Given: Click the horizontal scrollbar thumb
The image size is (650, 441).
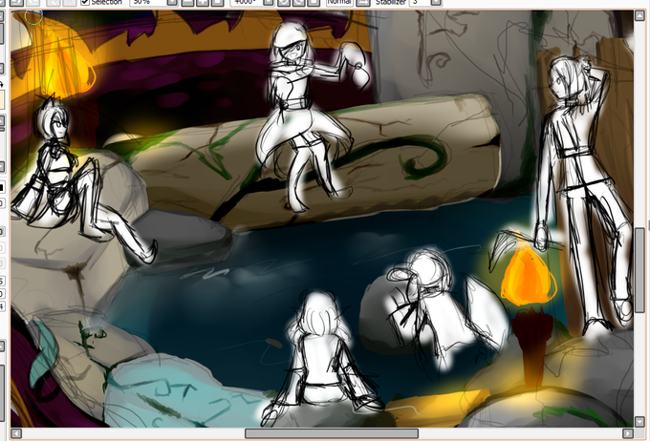Looking at the screenshot, I should [332, 433].
